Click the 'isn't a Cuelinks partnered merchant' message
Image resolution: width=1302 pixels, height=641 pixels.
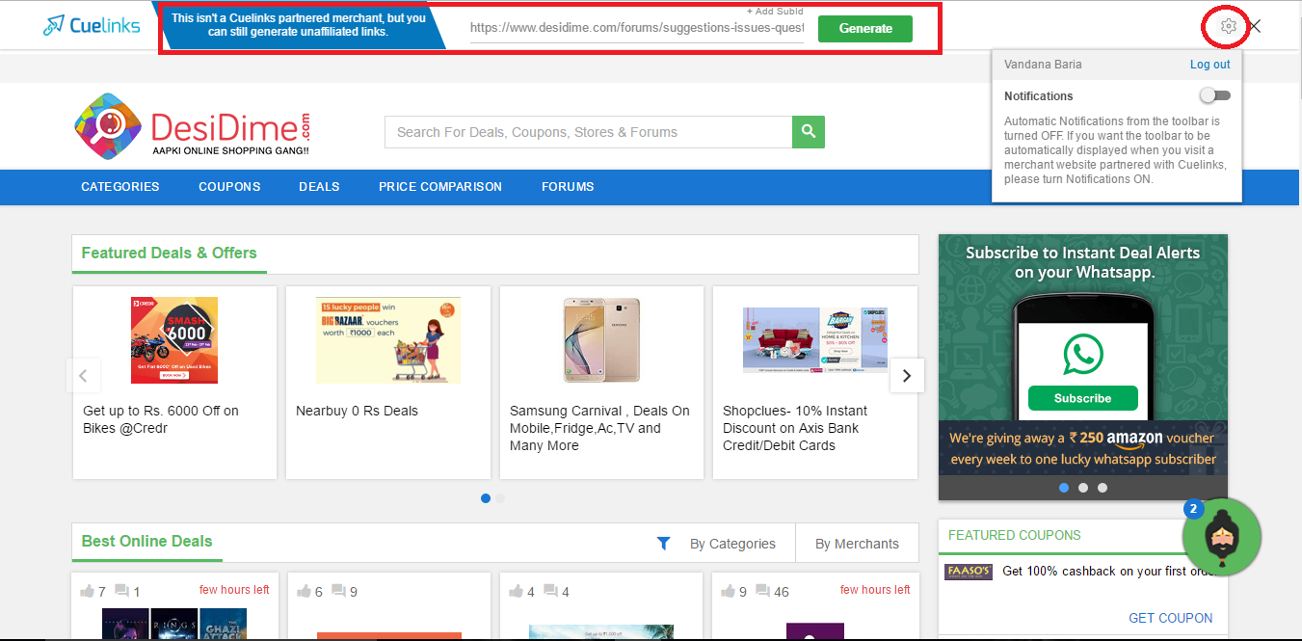pos(299,25)
